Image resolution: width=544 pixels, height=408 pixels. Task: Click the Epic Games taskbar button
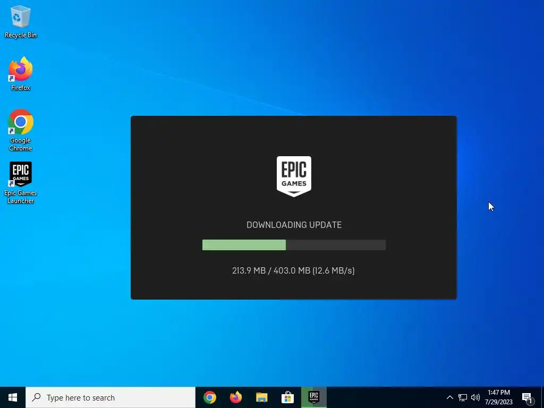[x=313, y=397]
